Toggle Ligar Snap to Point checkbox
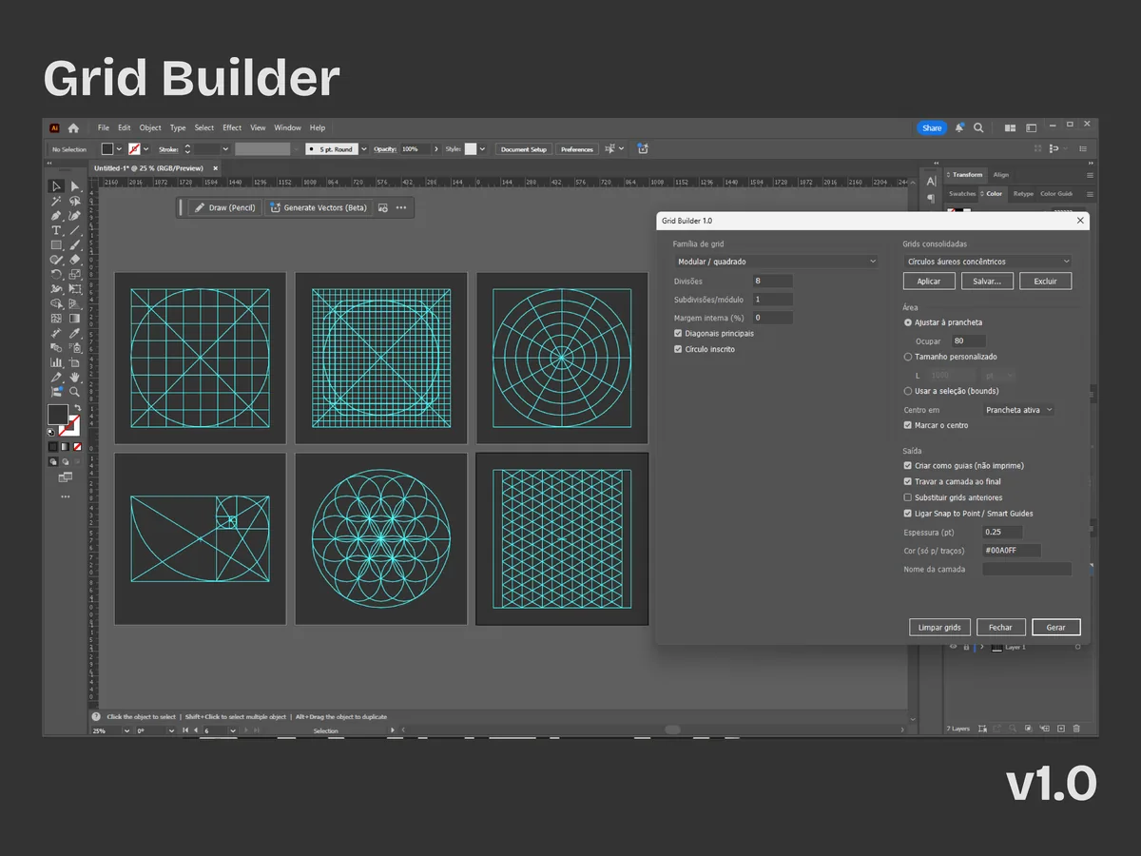Screen dimensions: 1141x856 tap(908, 514)
